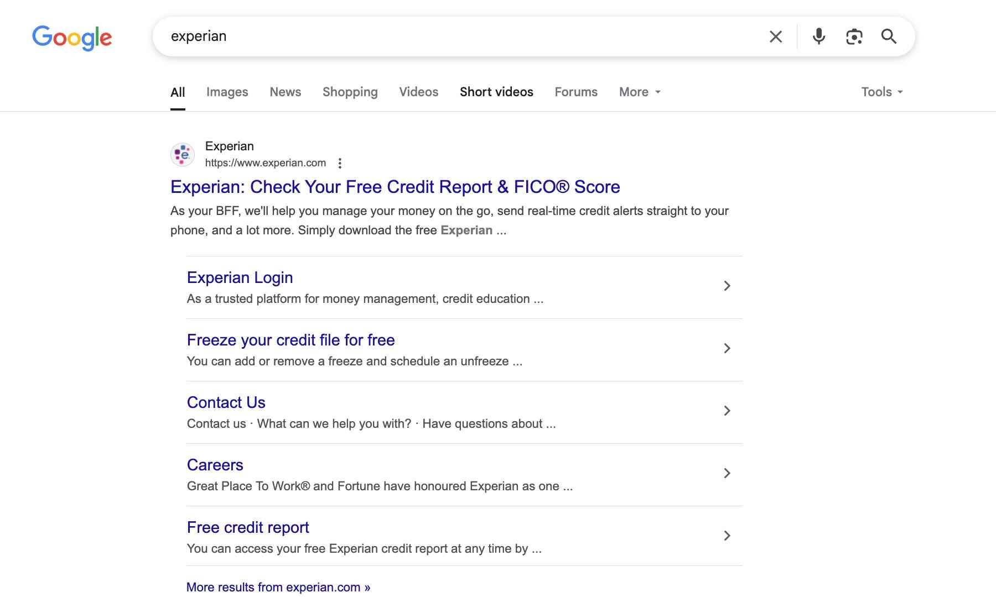Screen dimensions: 996x608
Task: Open the Forums tab
Action: click(x=576, y=92)
